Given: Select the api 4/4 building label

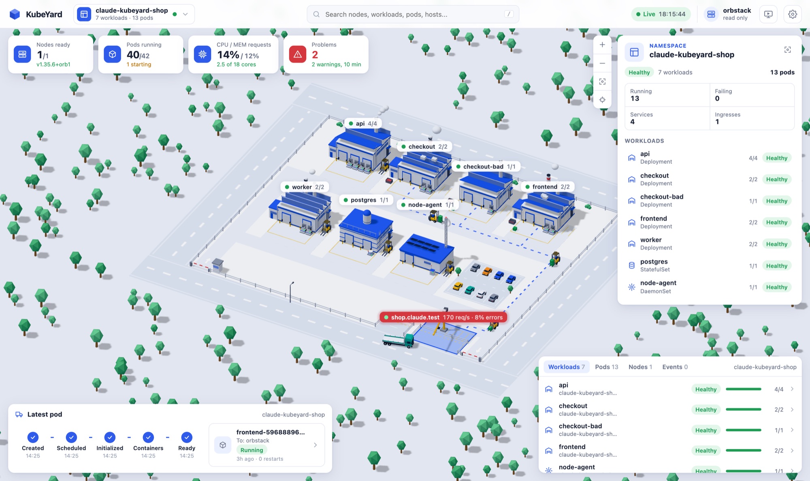Looking at the screenshot, I should point(363,123).
